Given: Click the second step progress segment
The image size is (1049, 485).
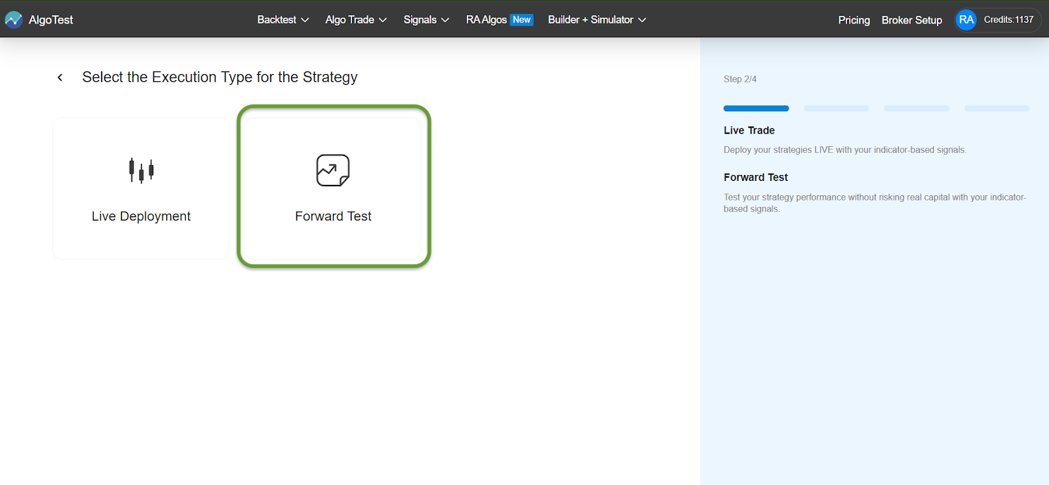Looking at the screenshot, I should pyautogui.click(x=837, y=108).
